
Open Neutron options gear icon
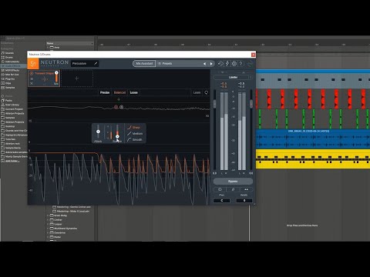click(234, 64)
